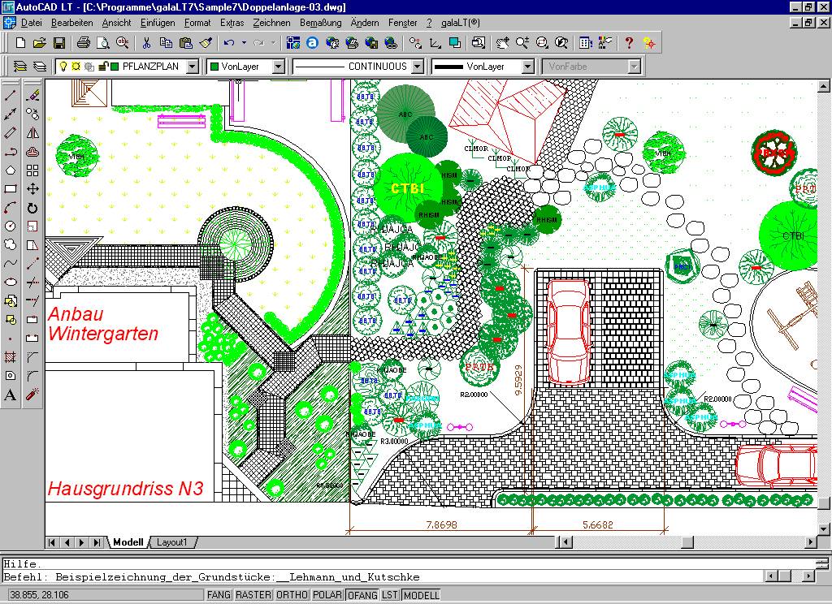
Task: Open the Zeichnen menu
Action: tap(271, 23)
